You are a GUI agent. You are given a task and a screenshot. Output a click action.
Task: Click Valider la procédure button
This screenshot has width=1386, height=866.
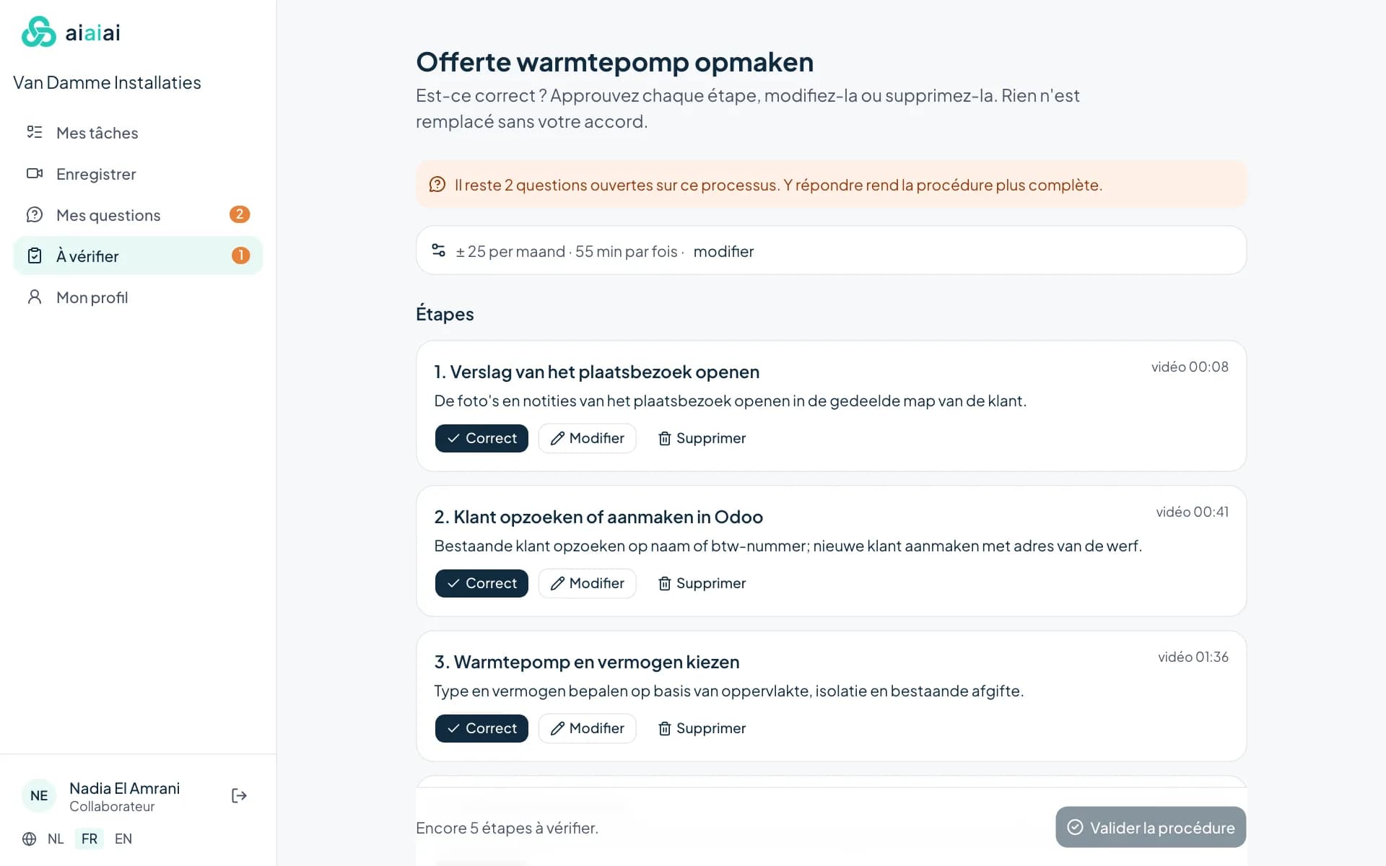[1151, 827]
